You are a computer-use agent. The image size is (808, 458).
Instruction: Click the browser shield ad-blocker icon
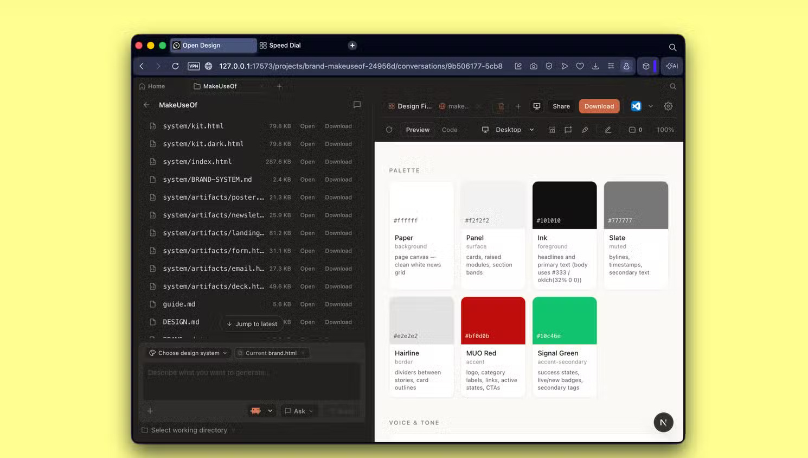coord(549,66)
